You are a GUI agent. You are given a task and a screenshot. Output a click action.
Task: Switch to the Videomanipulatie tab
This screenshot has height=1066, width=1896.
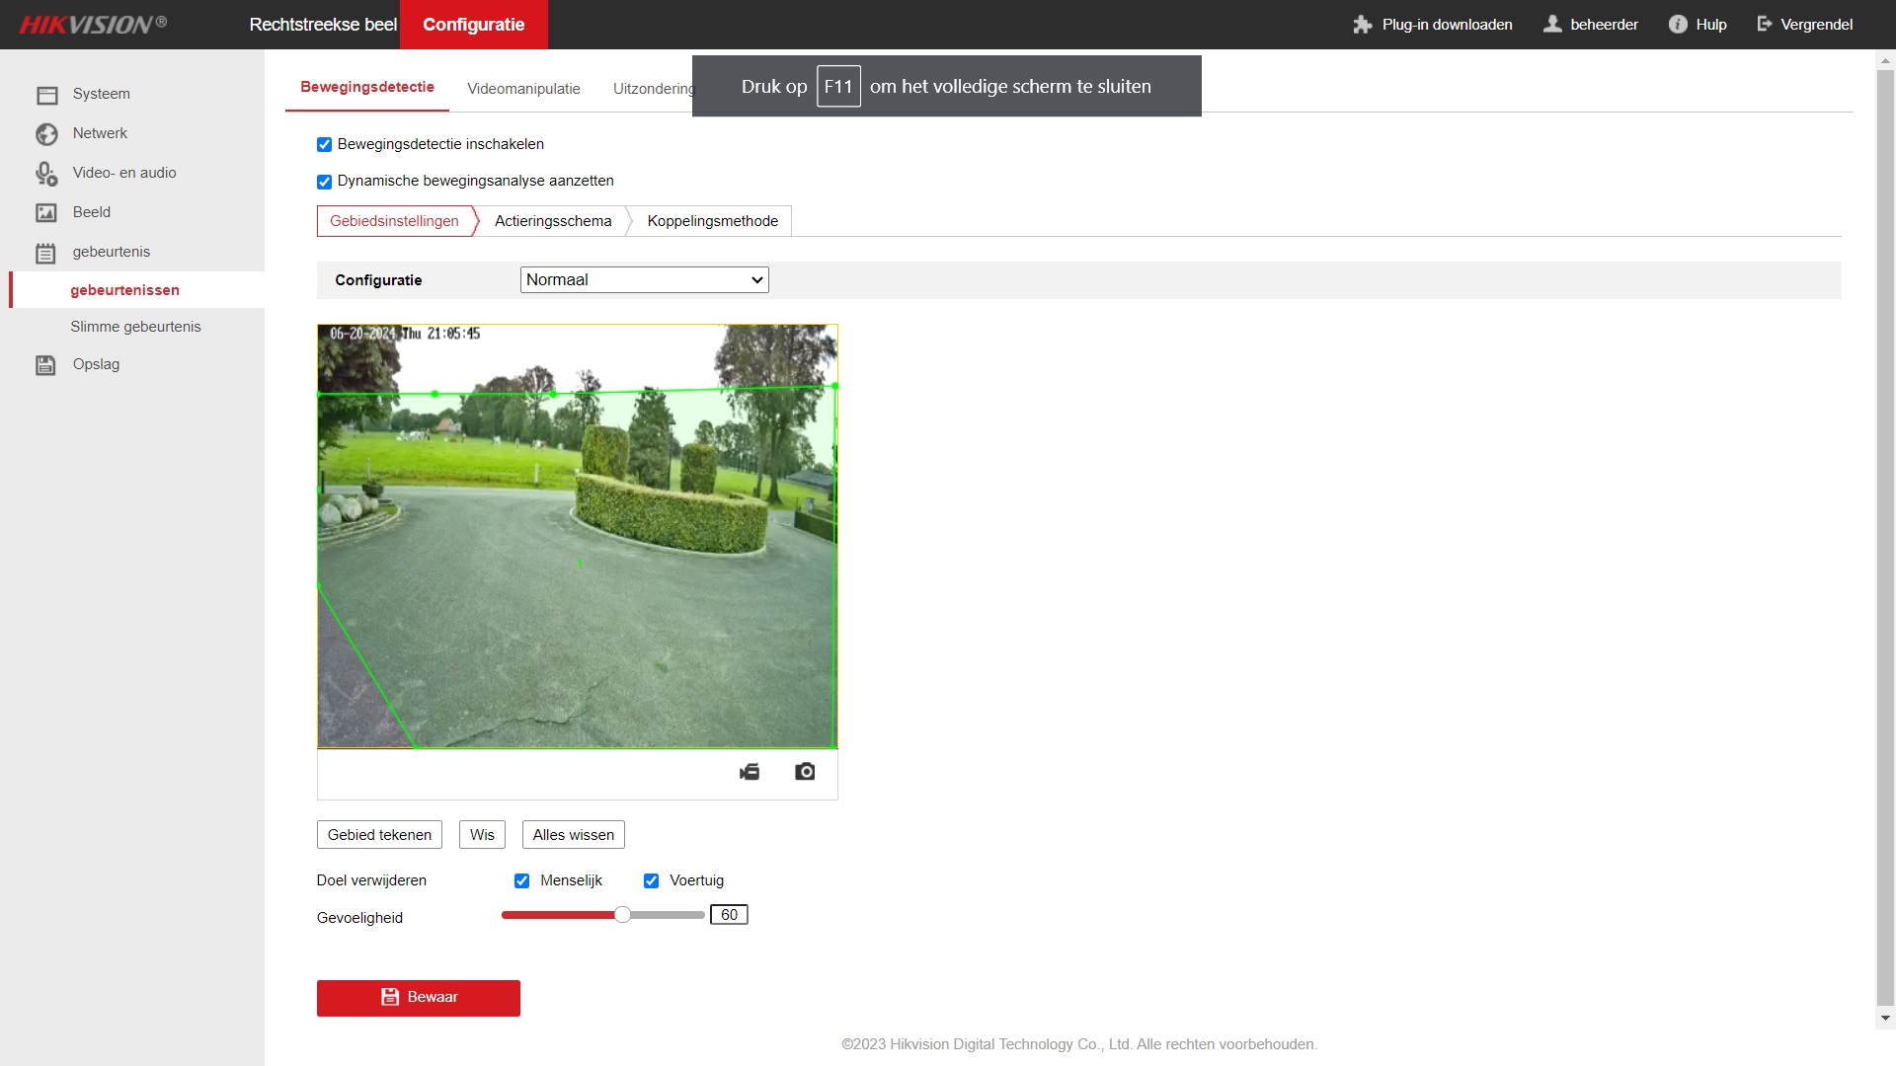click(x=523, y=89)
